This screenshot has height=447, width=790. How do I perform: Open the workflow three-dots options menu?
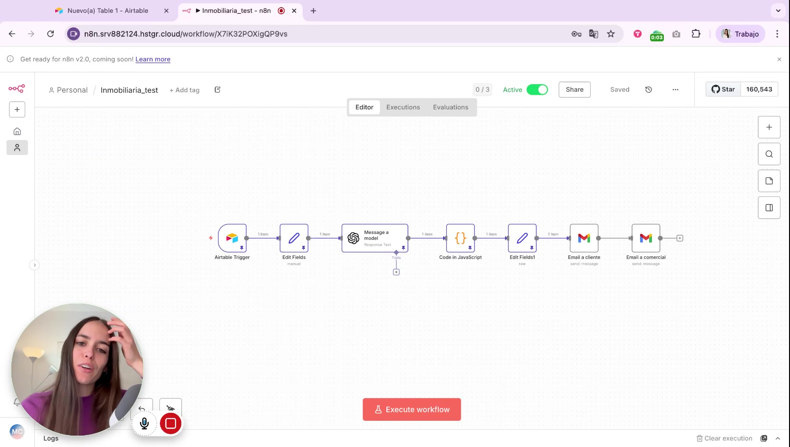click(675, 89)
